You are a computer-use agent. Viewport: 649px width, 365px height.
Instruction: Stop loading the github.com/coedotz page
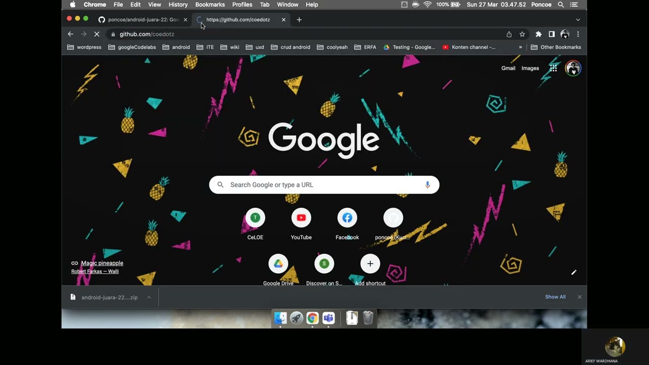coord(97,34)
